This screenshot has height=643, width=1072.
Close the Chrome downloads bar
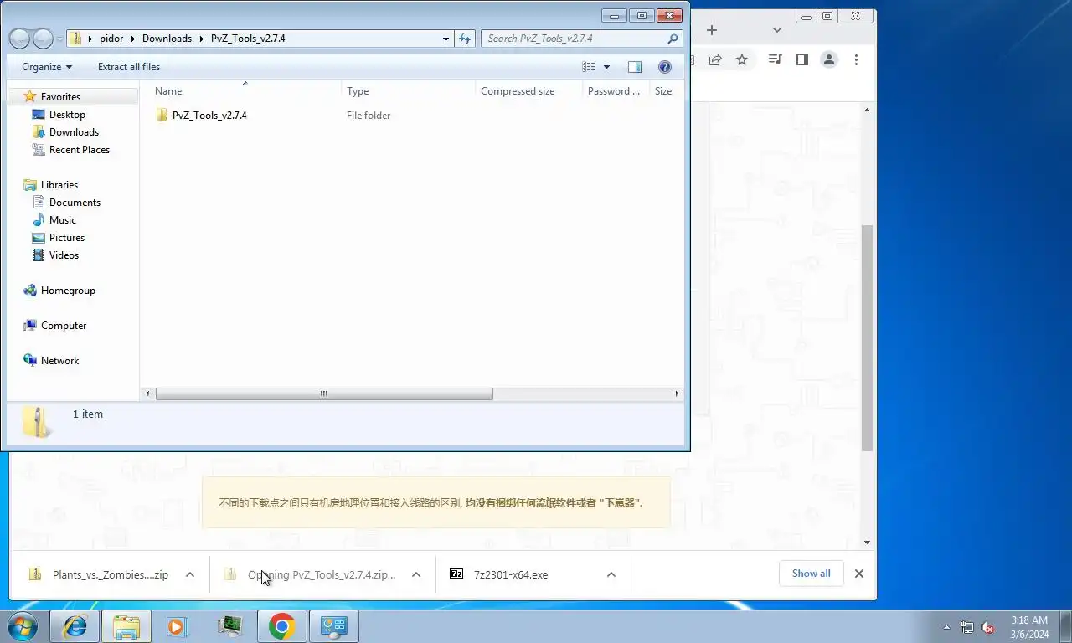[858, 574]
